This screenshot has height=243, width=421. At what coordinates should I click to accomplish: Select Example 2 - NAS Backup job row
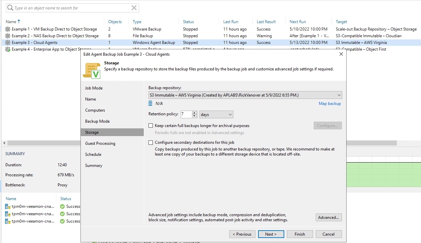coord(211,36)
